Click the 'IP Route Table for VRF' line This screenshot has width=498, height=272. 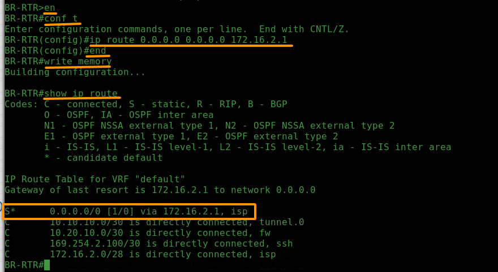pos(95,179)
